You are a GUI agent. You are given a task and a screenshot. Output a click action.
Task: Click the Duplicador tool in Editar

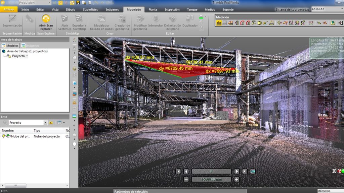pyautogui.click(x=190, y=21)
